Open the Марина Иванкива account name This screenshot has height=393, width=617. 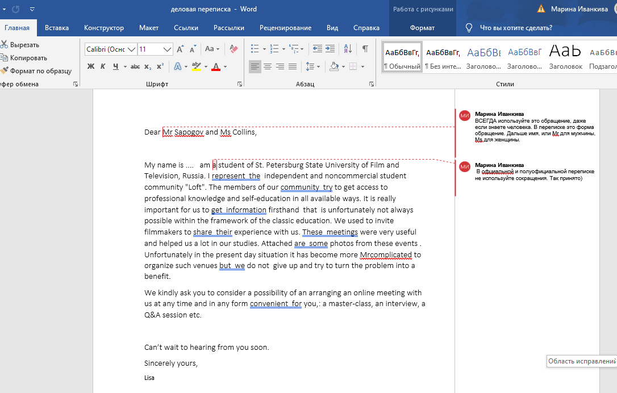click(x=580, y=9)
